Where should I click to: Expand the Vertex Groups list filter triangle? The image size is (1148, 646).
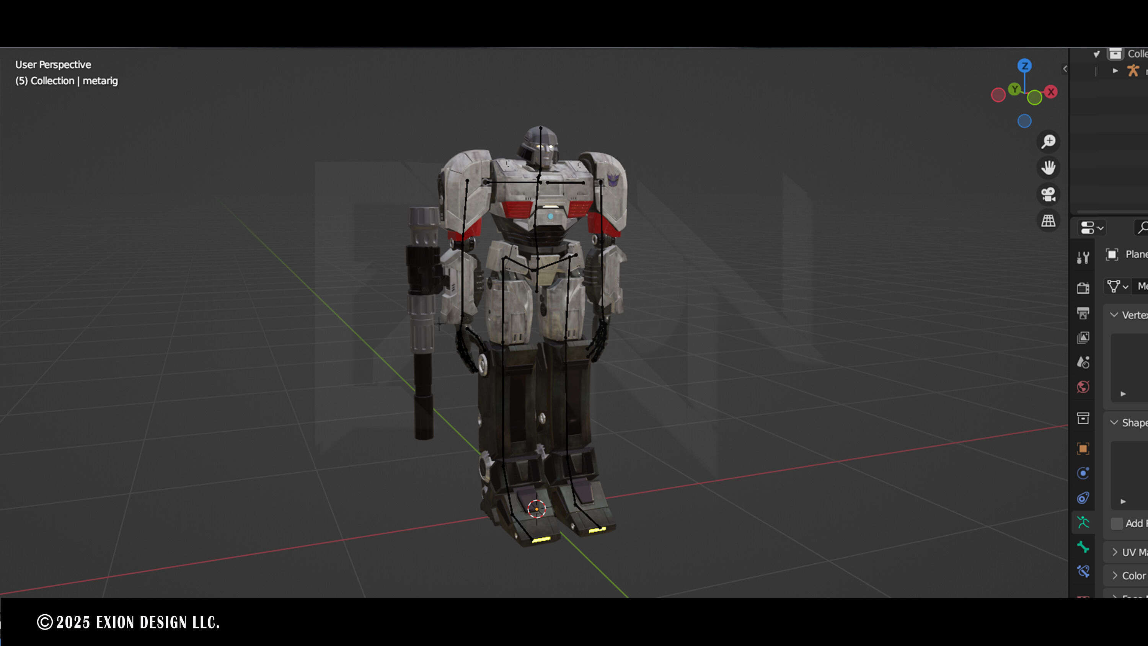[1123, 394]
